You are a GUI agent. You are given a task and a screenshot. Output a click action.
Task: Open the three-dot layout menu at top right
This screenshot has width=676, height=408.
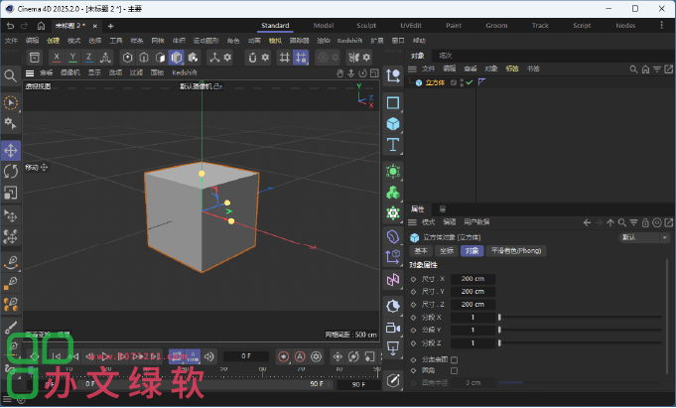661,26
